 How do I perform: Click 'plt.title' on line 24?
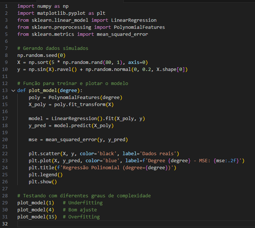coord(41,168)
